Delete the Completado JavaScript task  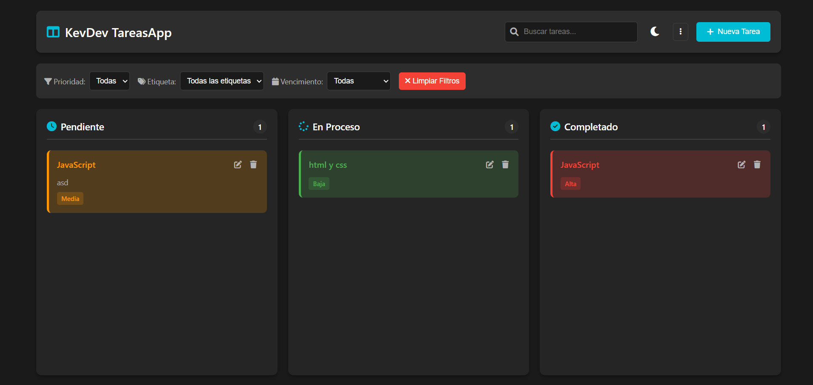point(757,165)
